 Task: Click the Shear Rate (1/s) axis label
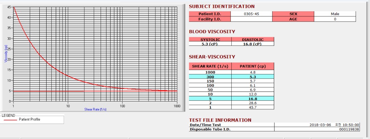point(95,109)
